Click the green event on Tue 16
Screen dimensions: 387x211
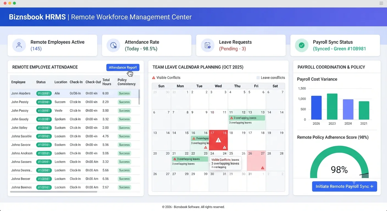(200, 138)
